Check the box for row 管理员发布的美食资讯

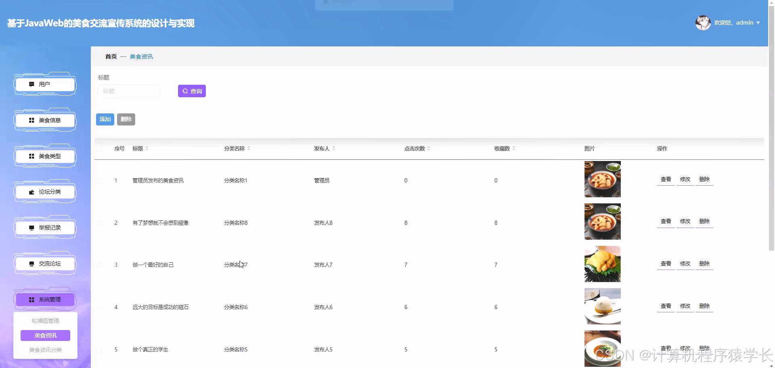click(x=99, y=180)
